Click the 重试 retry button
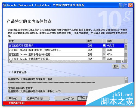The height and width of the screenshot is (108, 136). [x=116, y=66]
